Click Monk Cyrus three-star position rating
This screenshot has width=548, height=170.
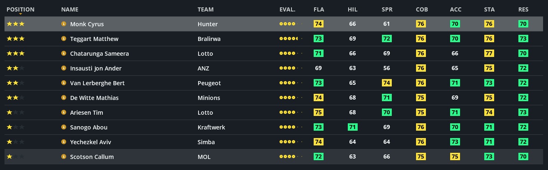(16, 24)
